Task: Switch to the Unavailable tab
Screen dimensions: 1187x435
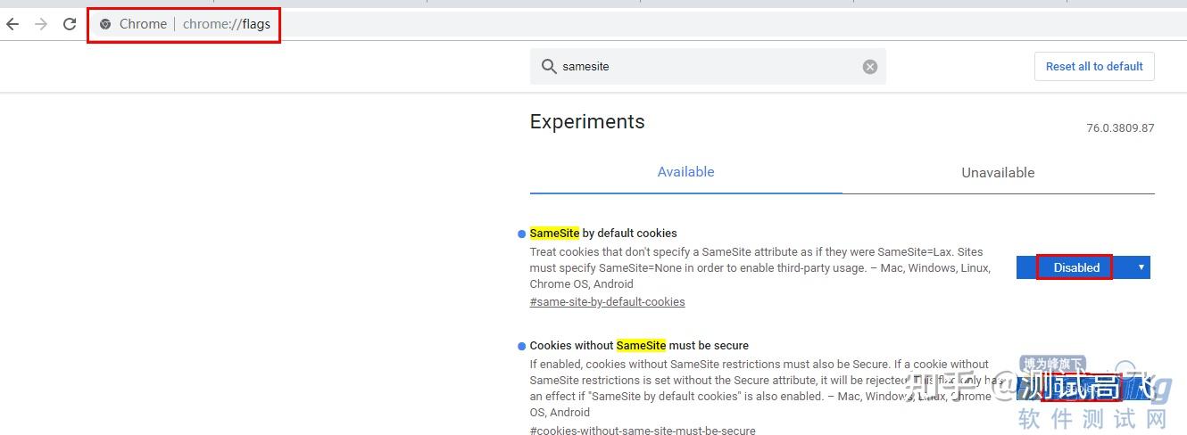Action: click(998, 173)
